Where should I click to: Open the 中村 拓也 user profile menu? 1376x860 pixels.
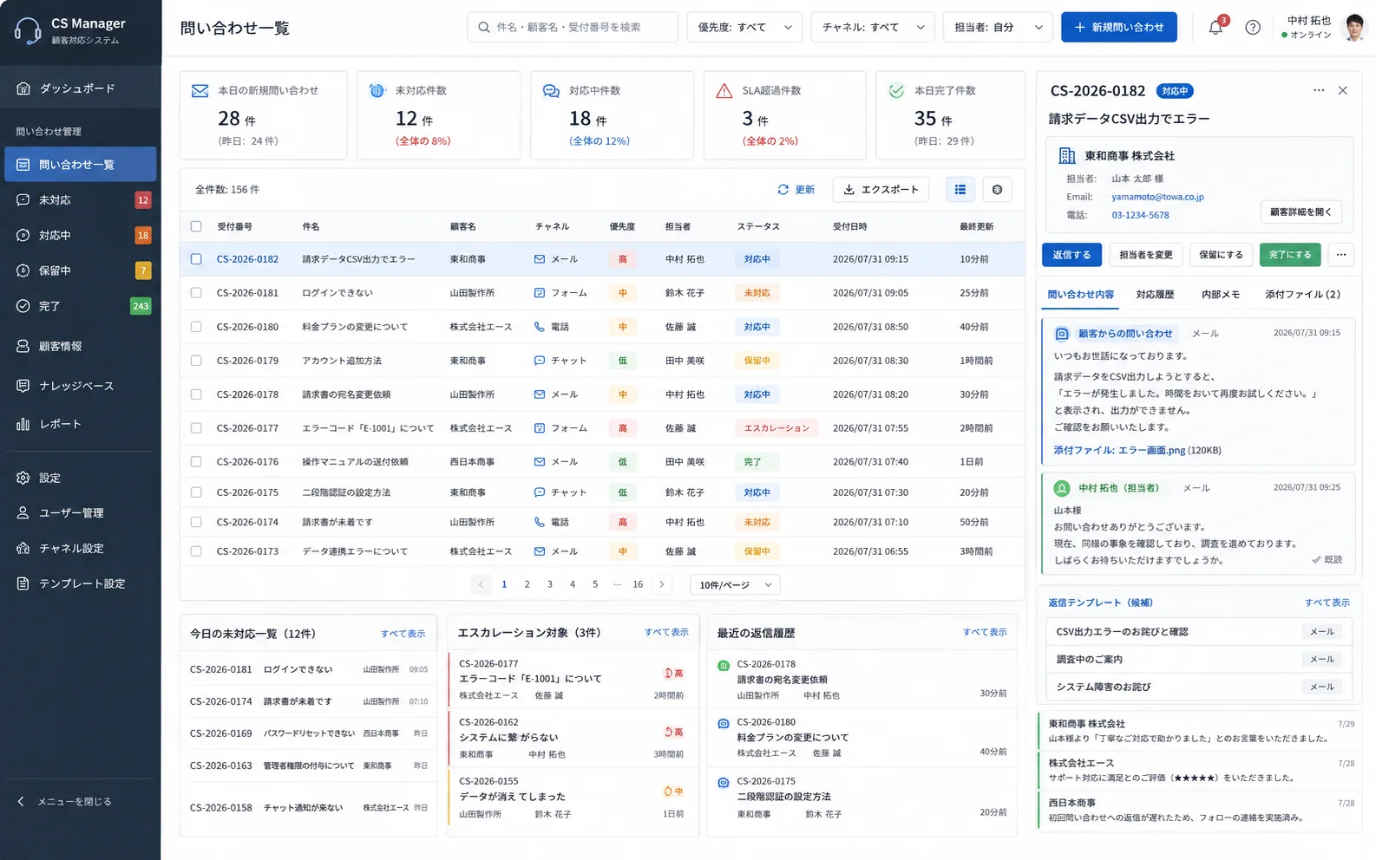tap(1324, 27)
